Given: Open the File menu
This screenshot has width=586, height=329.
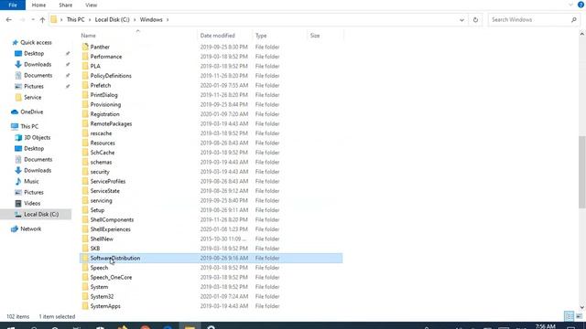Looking at the screenshot, I should [x=13, y=5].
